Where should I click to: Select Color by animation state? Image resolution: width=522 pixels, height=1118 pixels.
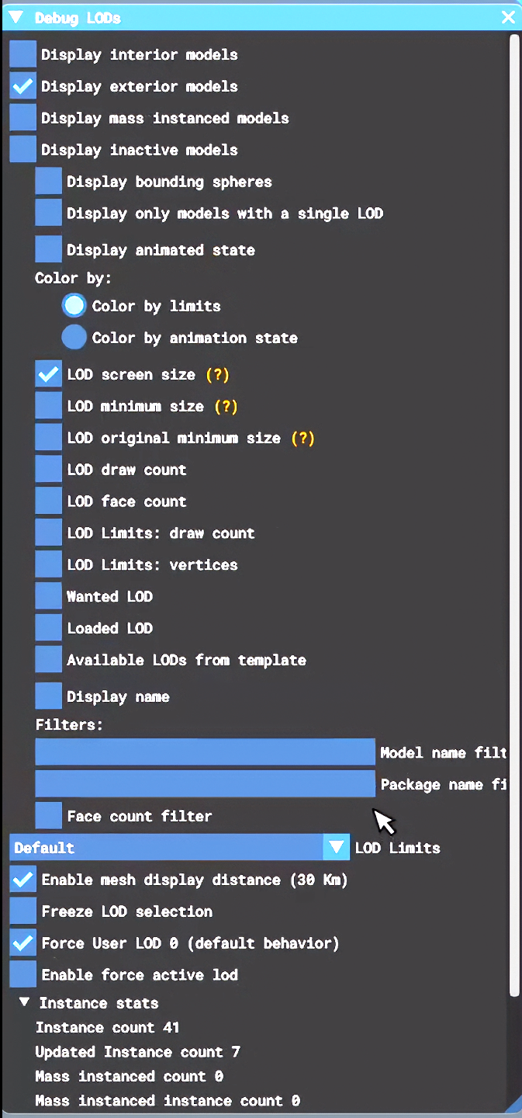coord(74,338)
